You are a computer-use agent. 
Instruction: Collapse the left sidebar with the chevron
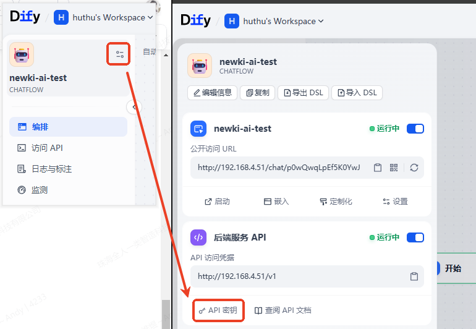(x=134, y=107)
